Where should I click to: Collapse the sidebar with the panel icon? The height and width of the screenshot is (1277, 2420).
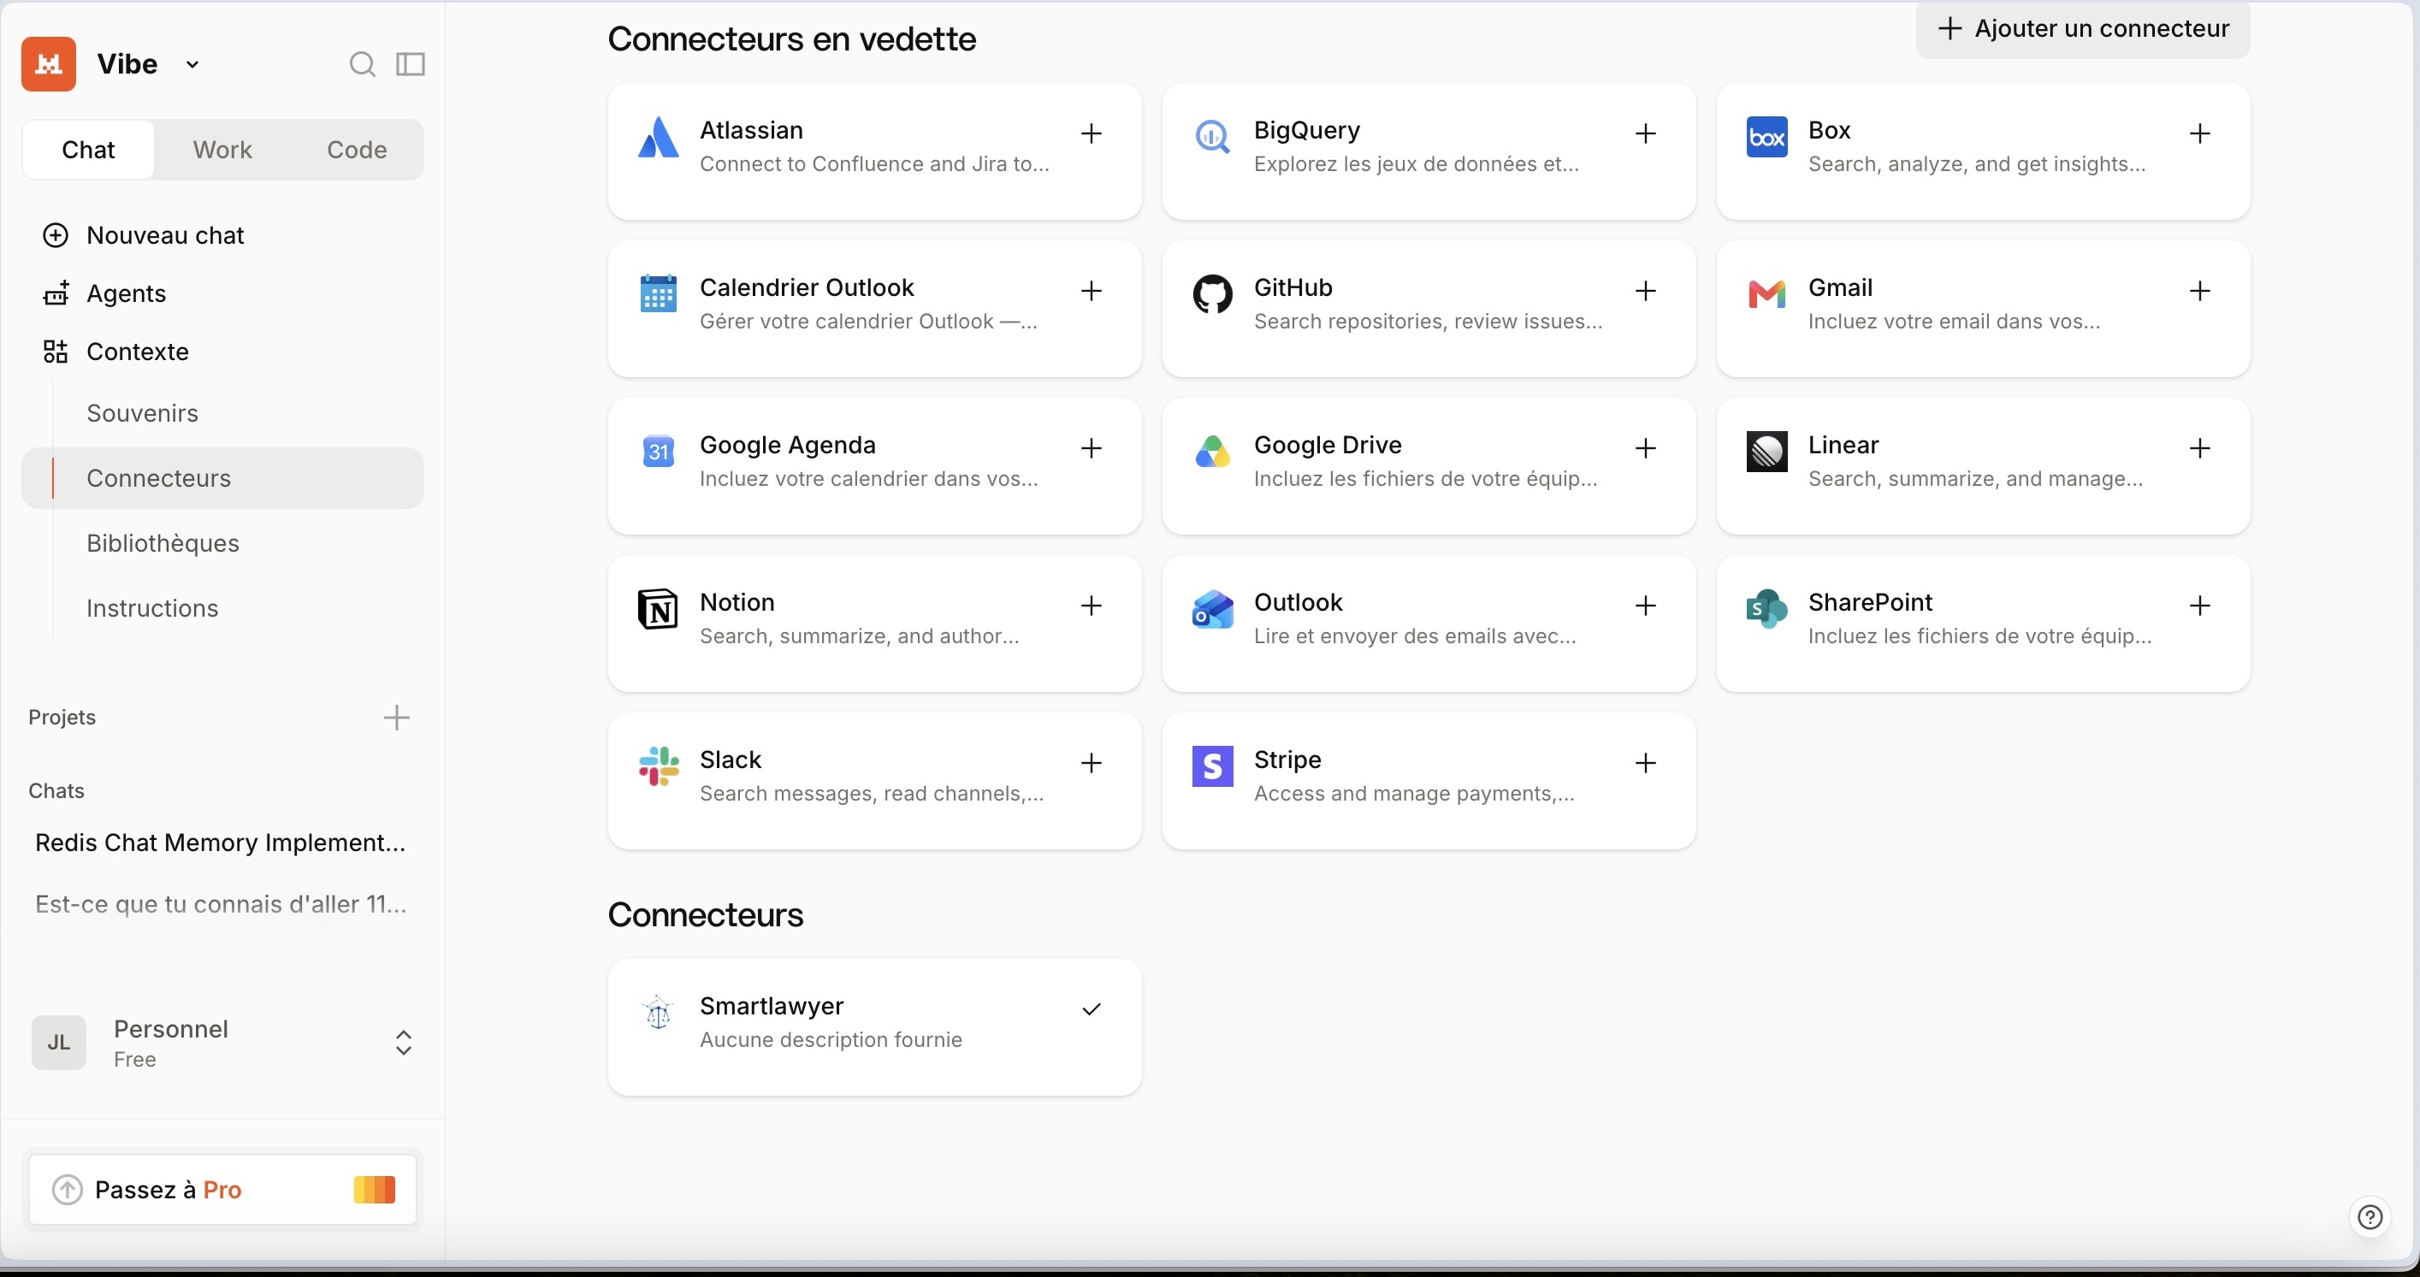(x=411, y=64)
